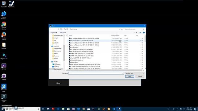Sort files by the Name column header
The image size is (198, 111).
tap(71, 36)
